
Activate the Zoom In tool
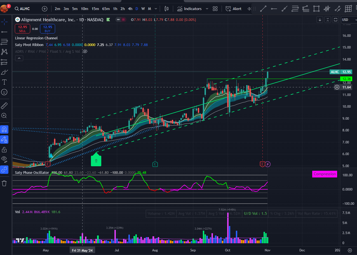pyautogui.click(x=4, y=116)
